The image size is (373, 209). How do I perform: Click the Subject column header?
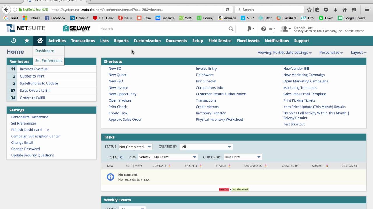(318, 166)
